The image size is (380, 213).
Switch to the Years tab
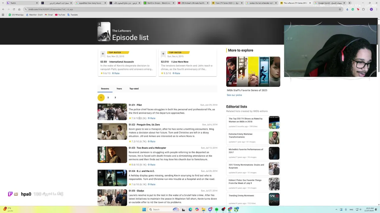[x=119, y=89]
